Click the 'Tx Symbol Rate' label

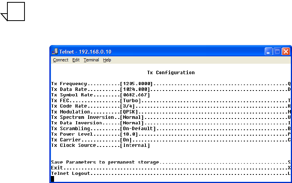(72, 95)
